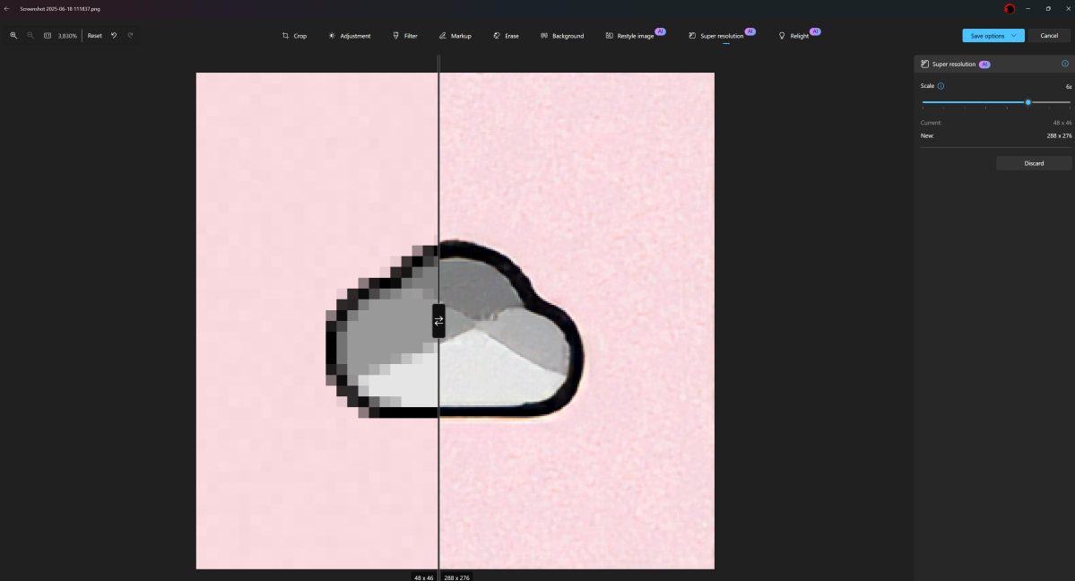This screenshot has height=581, width=1075.
Task: Open the Erase tool tab
Action: [x=506, y=36]
